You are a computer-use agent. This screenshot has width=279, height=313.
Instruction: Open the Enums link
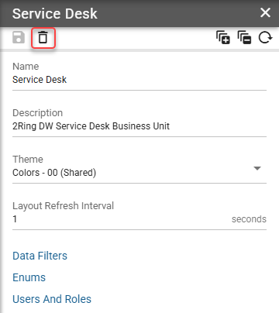click(29, 277)
